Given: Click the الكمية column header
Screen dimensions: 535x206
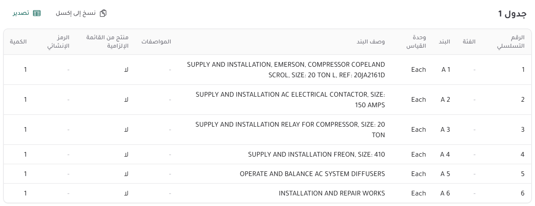Looking at the screenshot, I should (x=18, y=42).
